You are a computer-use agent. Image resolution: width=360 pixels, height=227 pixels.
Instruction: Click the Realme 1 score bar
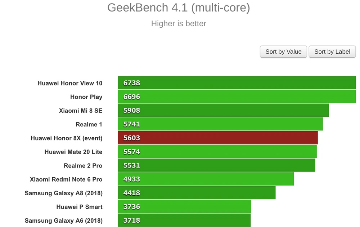click(x=220, y=124)
